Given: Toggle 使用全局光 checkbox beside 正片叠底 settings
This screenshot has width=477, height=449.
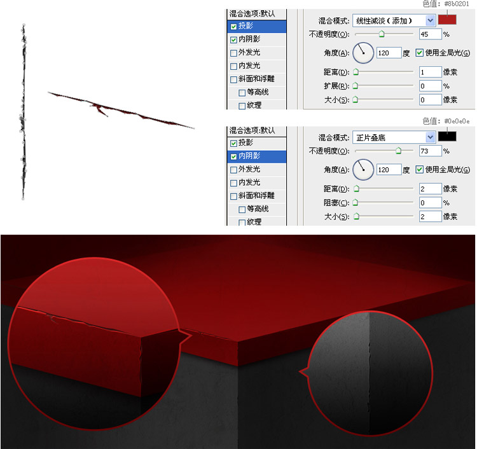Looking at the screenshot, I should tap(420, 169).
